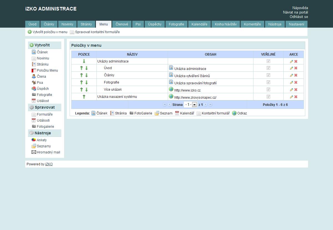333x230 pixels.
Task: Log out via Odhlásit se
Action: tap(299, 17)
